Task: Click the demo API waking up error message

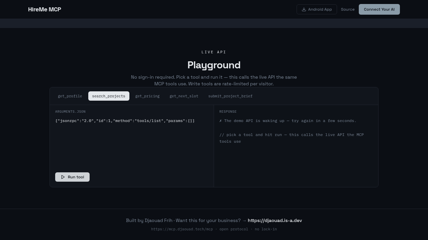Action: 288,121
